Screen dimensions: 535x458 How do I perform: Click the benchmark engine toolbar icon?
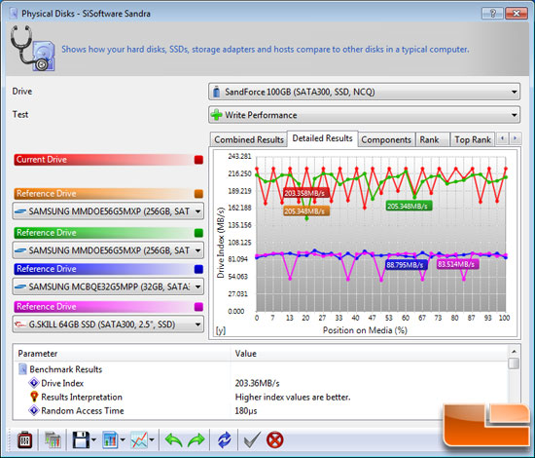point(24,439)
